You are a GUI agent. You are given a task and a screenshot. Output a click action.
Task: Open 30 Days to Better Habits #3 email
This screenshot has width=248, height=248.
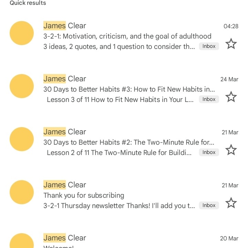pos(124,89)
